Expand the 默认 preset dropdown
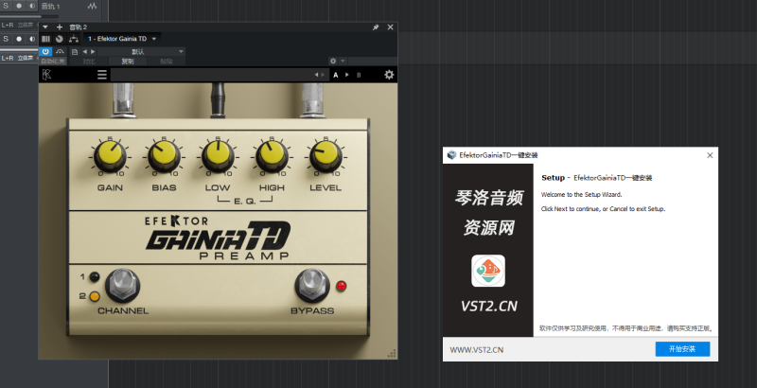The image size is (757, 388). (180, 51)
